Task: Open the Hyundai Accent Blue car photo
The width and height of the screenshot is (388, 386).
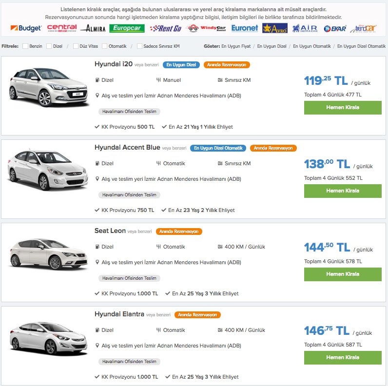Action: (x=47, y=170)
